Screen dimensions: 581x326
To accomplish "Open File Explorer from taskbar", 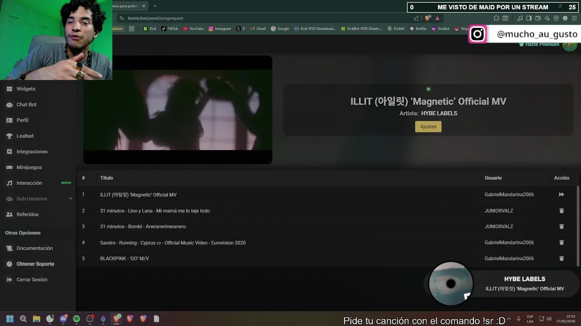I will coord(36,319).
